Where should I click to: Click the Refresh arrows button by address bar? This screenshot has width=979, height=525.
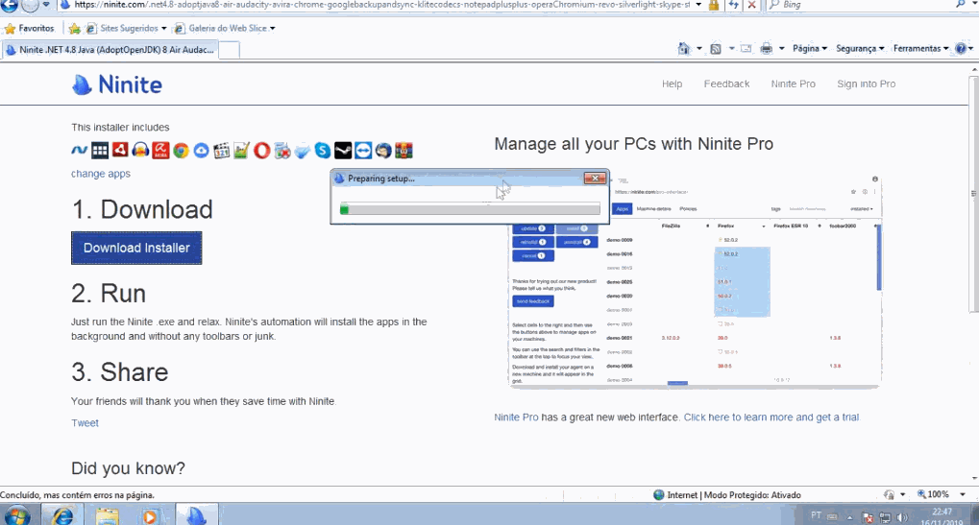tap(734, 5)
